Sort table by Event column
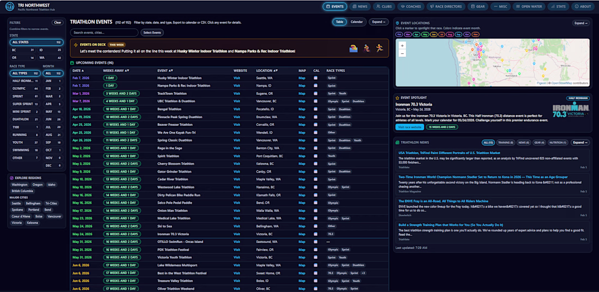This screenshot has height=292, width=599. coord(166,71)
